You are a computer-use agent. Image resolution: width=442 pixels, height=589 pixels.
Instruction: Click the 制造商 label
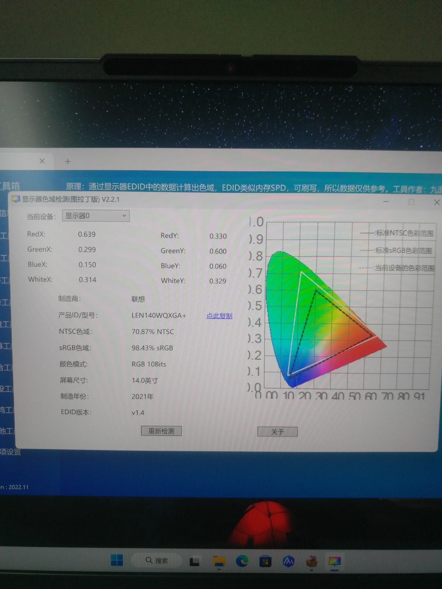click(69, 299)
